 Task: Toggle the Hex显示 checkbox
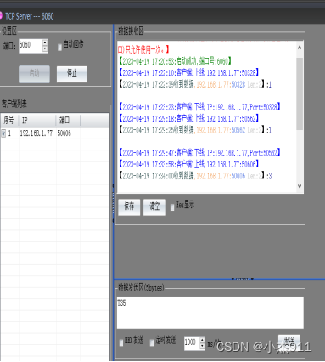(172, 207)
